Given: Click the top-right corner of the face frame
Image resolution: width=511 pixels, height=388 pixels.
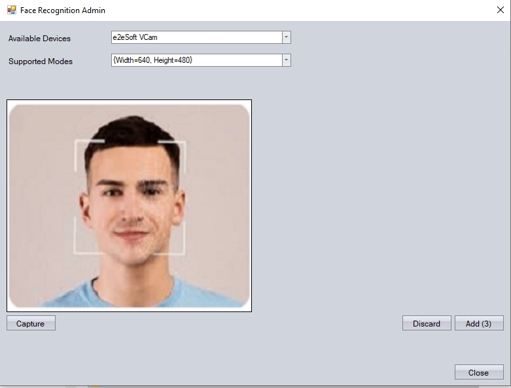Looking at the screenshot, I should pyautogui.click(x=184, y=143).
